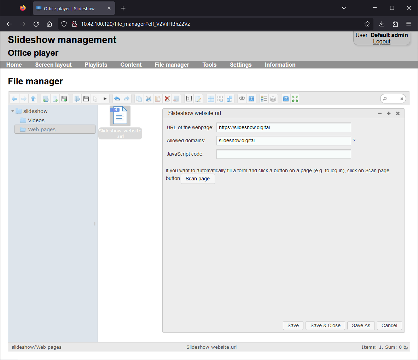
Task: Open the File manager menu item
Action: [172, 65]
